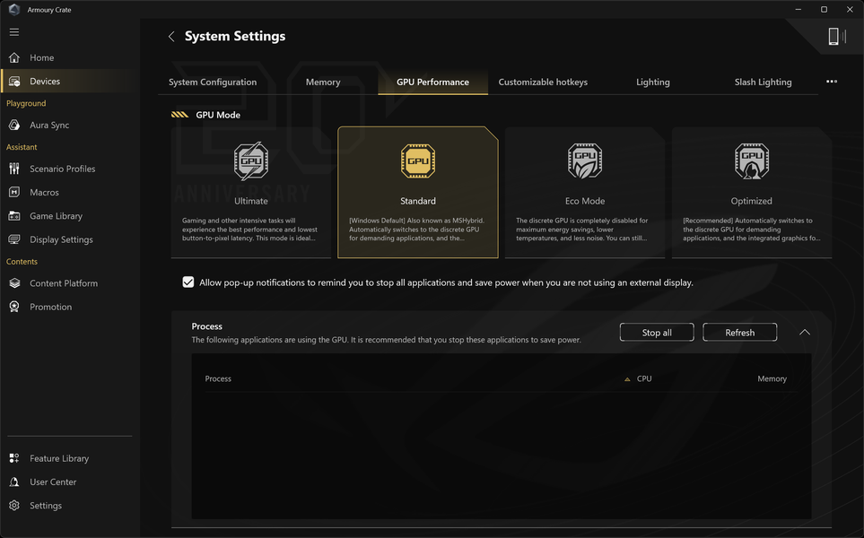
Task: Select the Eco Mode description text
Action: point(582,230)
